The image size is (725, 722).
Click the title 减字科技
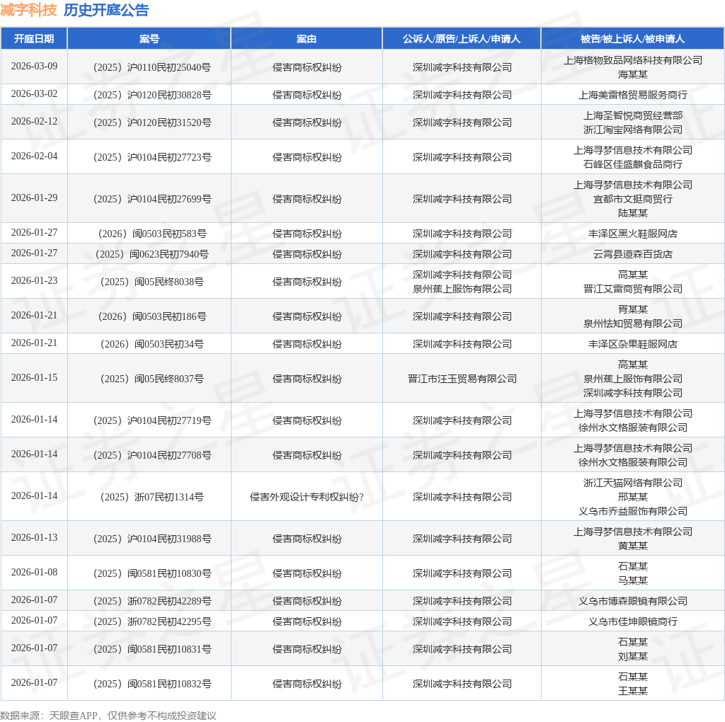point(28,10)
